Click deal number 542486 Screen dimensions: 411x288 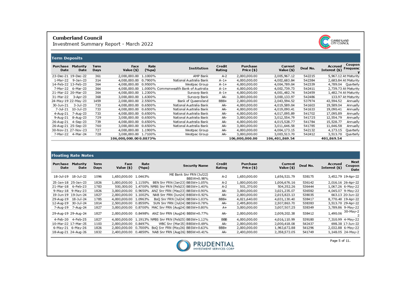tap(309, 97)
